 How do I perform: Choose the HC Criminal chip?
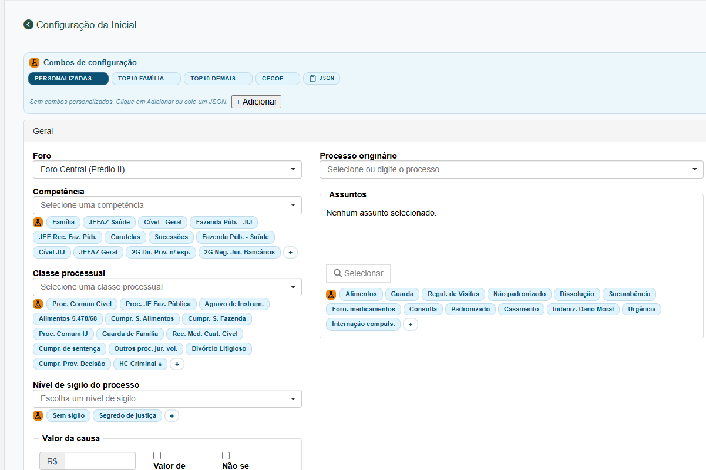[x=140, y=364]
